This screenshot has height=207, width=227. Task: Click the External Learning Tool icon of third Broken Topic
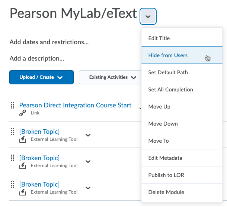pos(23,192)
